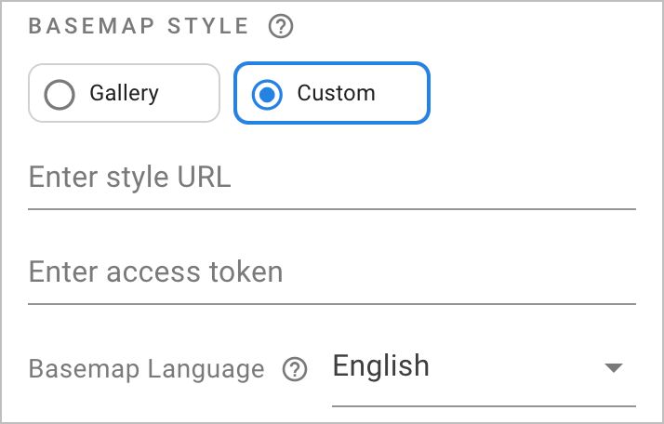The width and height of the screenshot is (664, 424).
Task: Click the underline beneath the access token input
Action: (332, 303)
